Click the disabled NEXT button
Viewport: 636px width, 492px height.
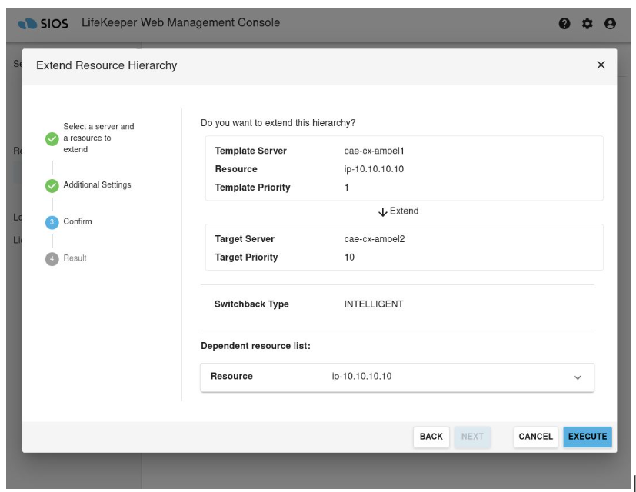click(x=472, y=437)
